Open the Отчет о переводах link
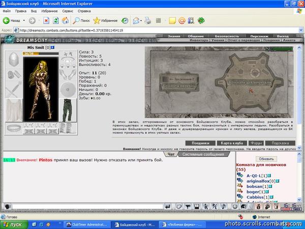The width and height of the screenshot is (305, 229). pos(243,40)
